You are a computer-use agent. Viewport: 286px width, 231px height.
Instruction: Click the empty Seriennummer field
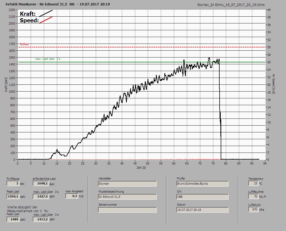click(x=127, y=210)
